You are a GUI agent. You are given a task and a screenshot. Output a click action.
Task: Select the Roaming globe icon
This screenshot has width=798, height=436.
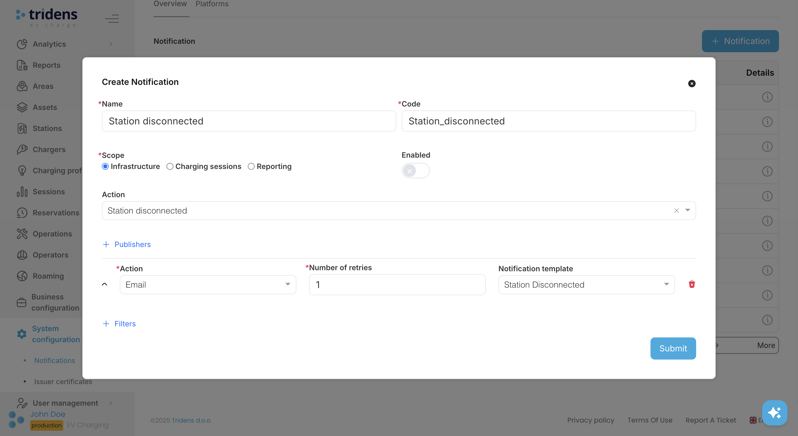coord(21,276)
